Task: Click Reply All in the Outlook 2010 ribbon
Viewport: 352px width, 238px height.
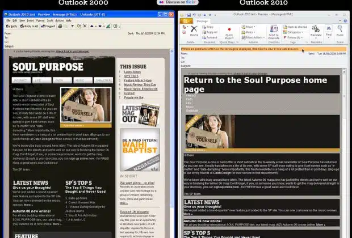Action: tap(209, 32)
